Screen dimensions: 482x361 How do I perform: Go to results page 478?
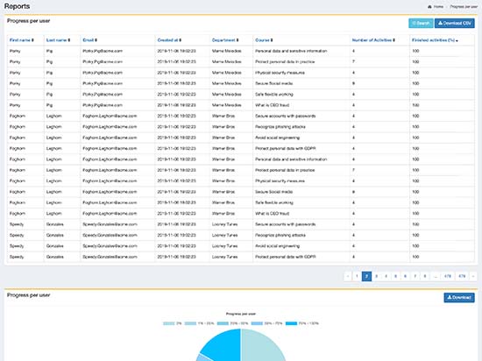click(x=448, y=276)
